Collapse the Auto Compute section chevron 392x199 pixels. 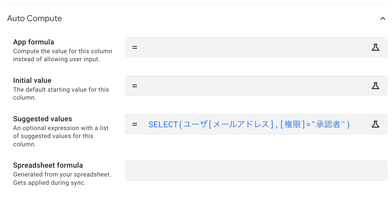pyautogui.click(x=383, y=19)
